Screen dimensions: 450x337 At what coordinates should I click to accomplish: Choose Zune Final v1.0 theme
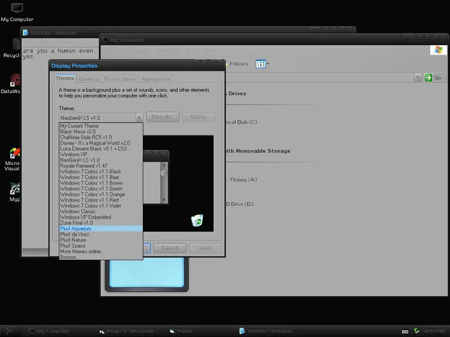click(x=101, y=223)
